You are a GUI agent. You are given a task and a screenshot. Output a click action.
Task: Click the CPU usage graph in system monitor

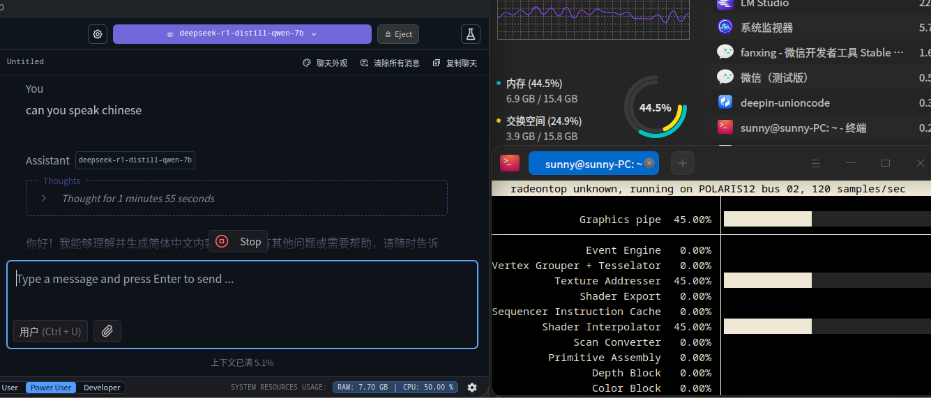[x=593, y=20]
